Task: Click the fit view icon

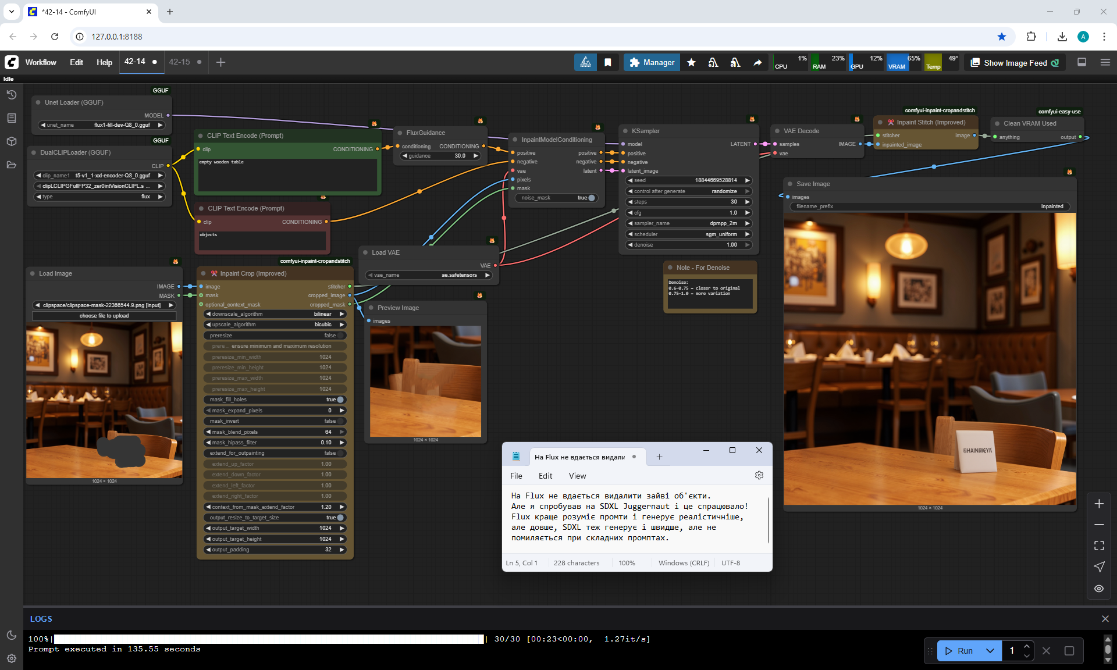Action: click(1098, 546)
